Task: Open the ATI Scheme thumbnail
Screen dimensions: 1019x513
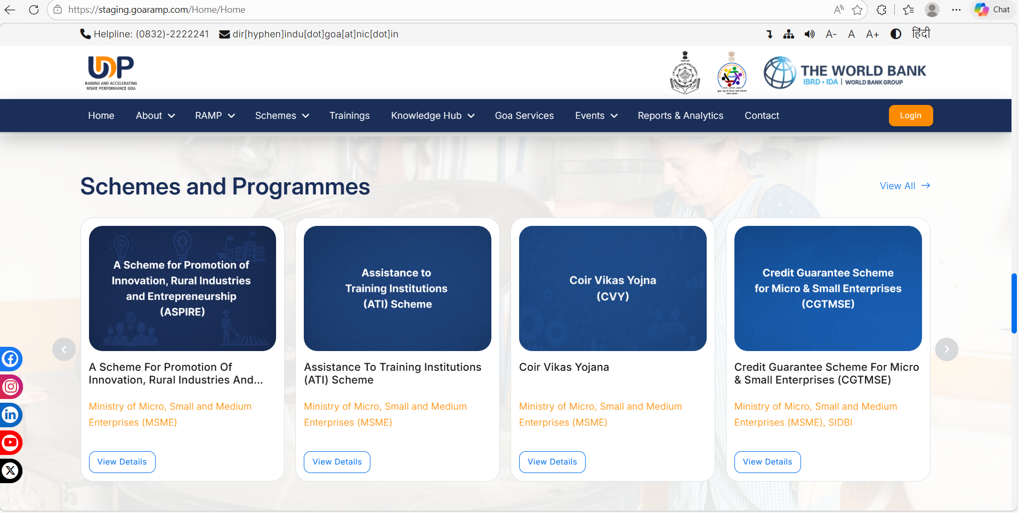Action: 398,288
